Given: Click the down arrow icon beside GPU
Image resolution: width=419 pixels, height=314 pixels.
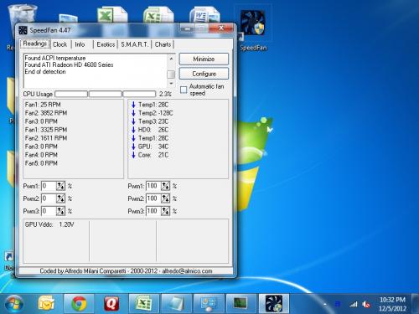Looking at the screenshot, I should (133, 147).
